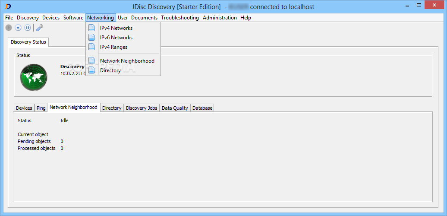447x216 pixels.
Task: Click the Processed objects label
Action: pos(37,148)
